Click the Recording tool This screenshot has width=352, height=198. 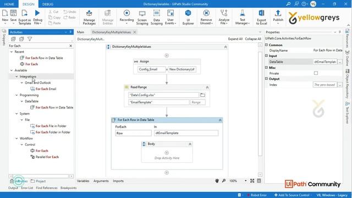coord(127,17)
